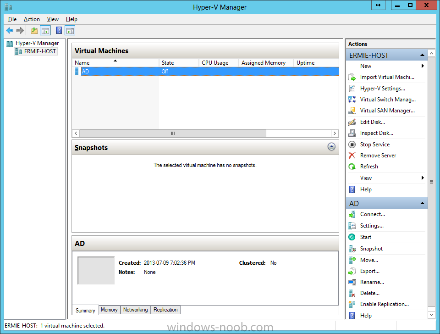Click the Uptime column header

(316, 63)
